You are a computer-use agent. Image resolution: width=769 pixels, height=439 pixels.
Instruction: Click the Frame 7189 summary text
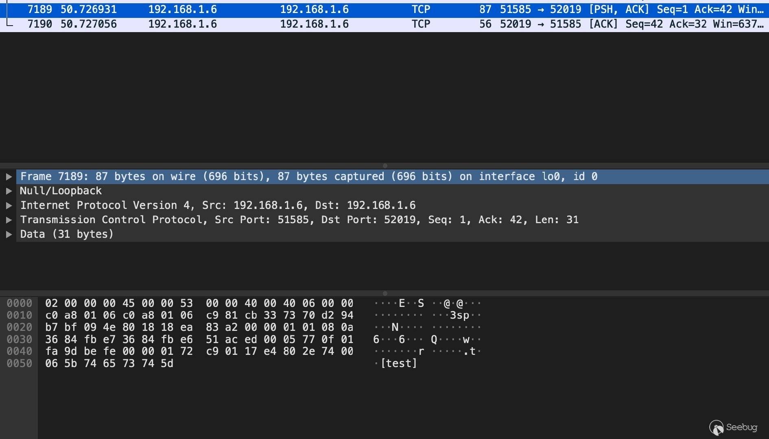point(308,176)
